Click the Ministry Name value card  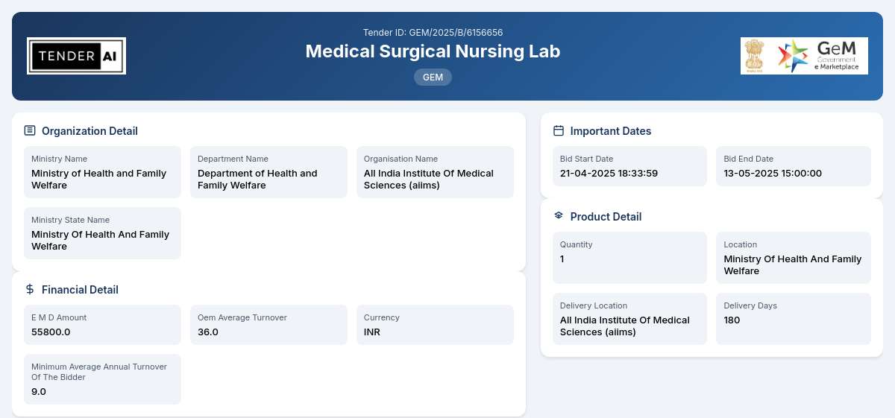[102, 172]
